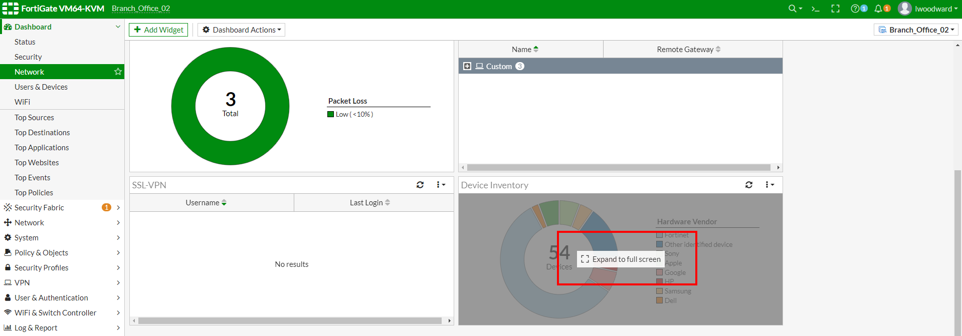
Task: Open the search icon in header
Action: [795, 9]
